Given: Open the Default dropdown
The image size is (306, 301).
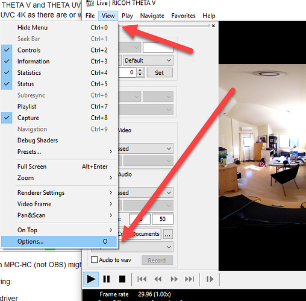Looking at the screenshot, I should (148, 60).
